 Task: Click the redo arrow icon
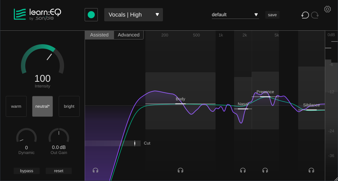click(315, 15)
